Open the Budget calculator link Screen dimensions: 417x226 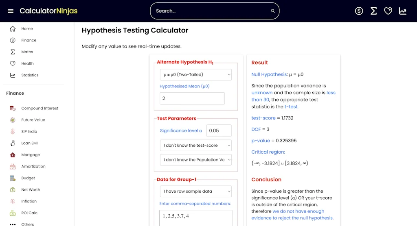pos(28,178)
